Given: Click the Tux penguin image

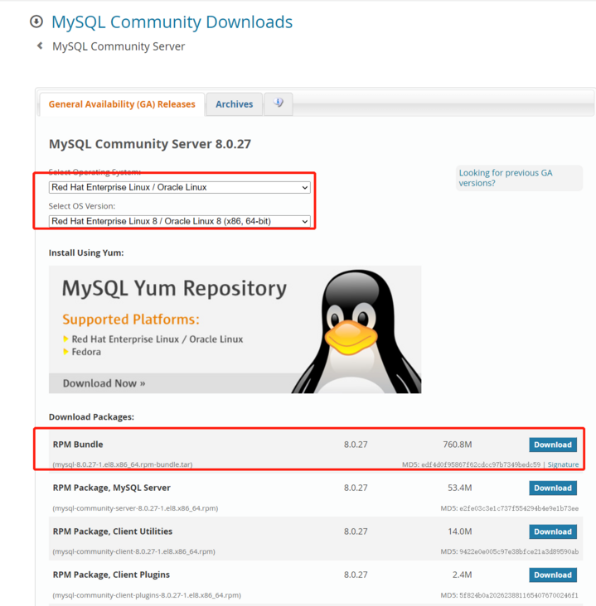Looking at the screenshot, I should 356,331.
